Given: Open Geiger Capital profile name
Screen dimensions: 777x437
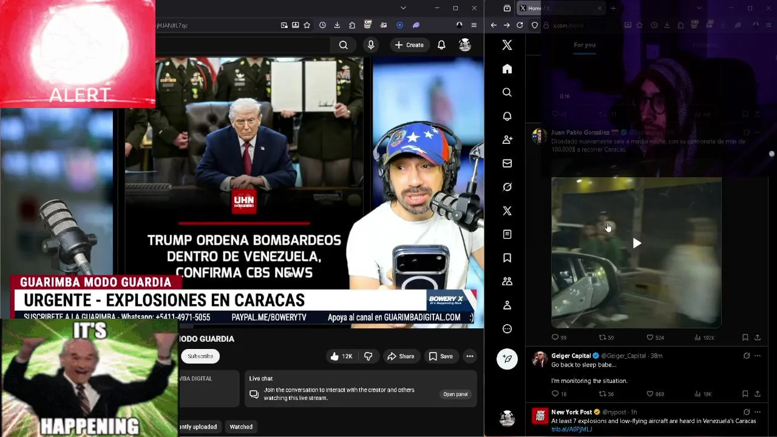Looking at the screenshot, I should [571, 356].
